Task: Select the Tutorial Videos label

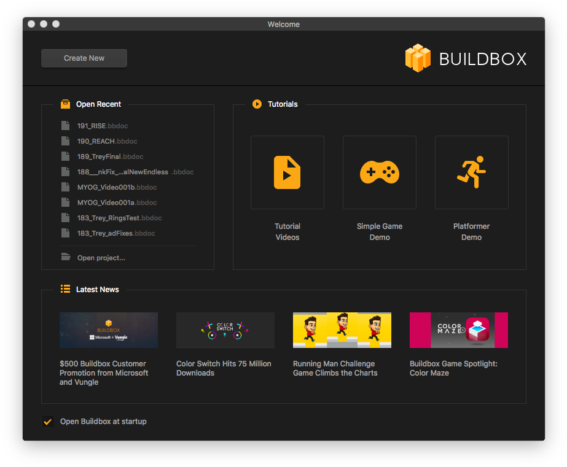Action: click(x=287, y=231)
